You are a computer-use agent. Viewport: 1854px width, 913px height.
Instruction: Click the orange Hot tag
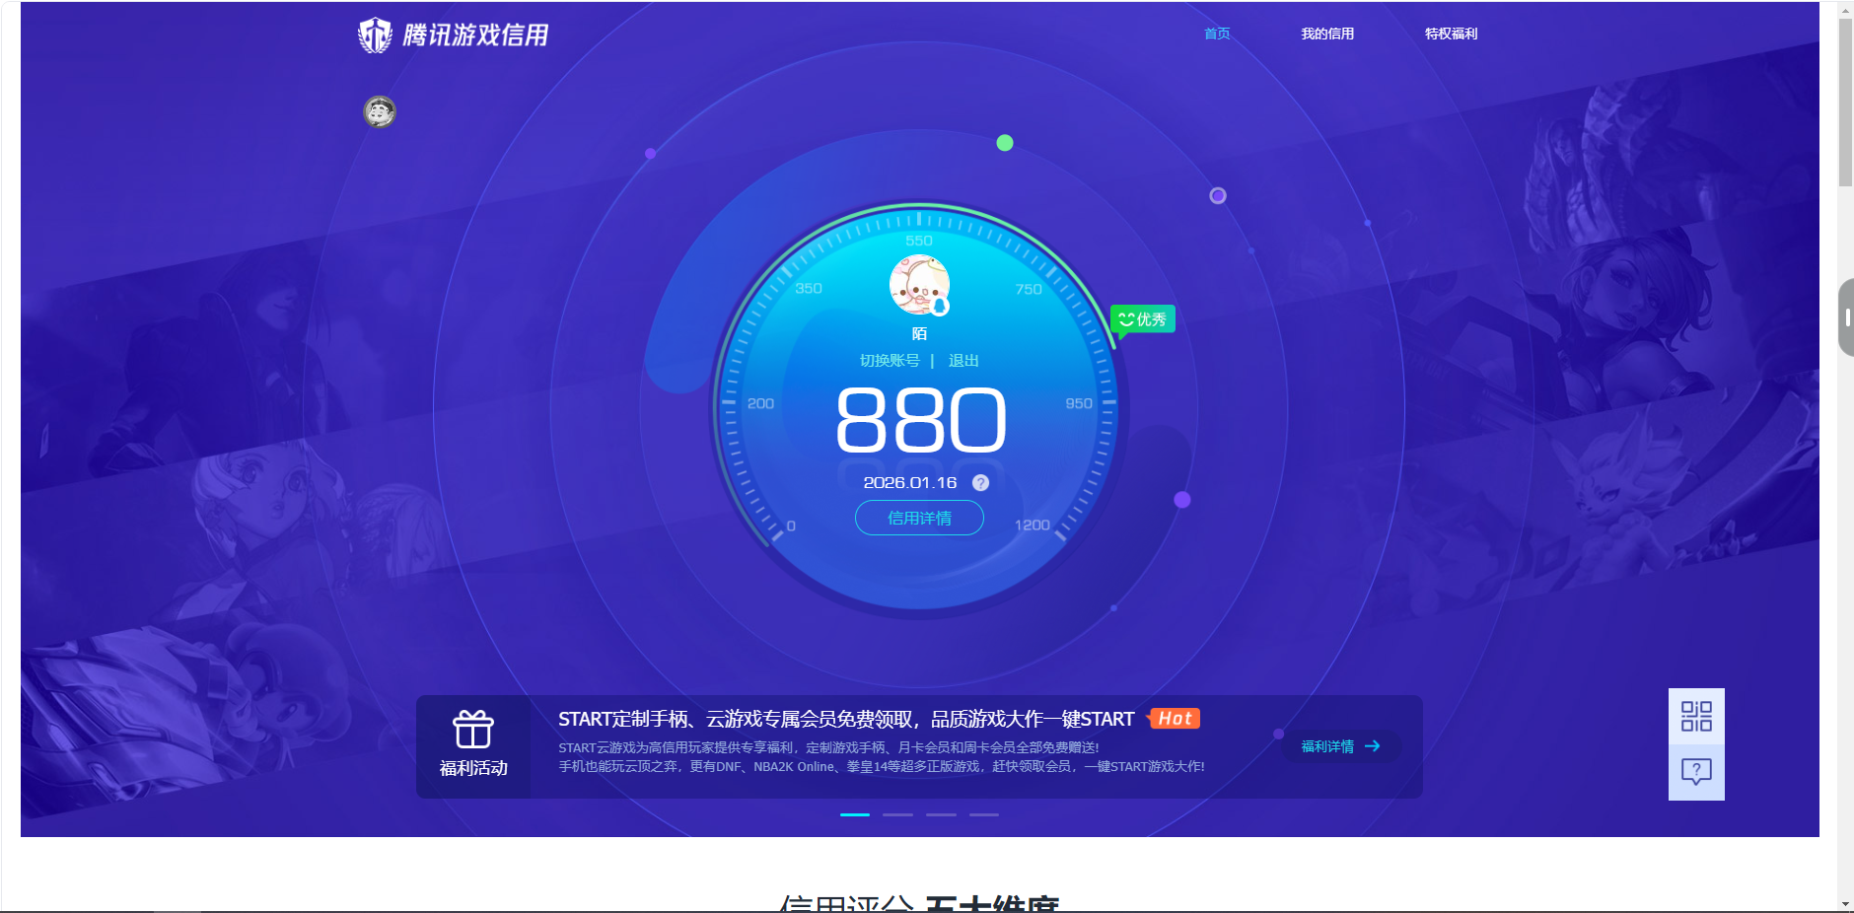[x=1175, y=719]
